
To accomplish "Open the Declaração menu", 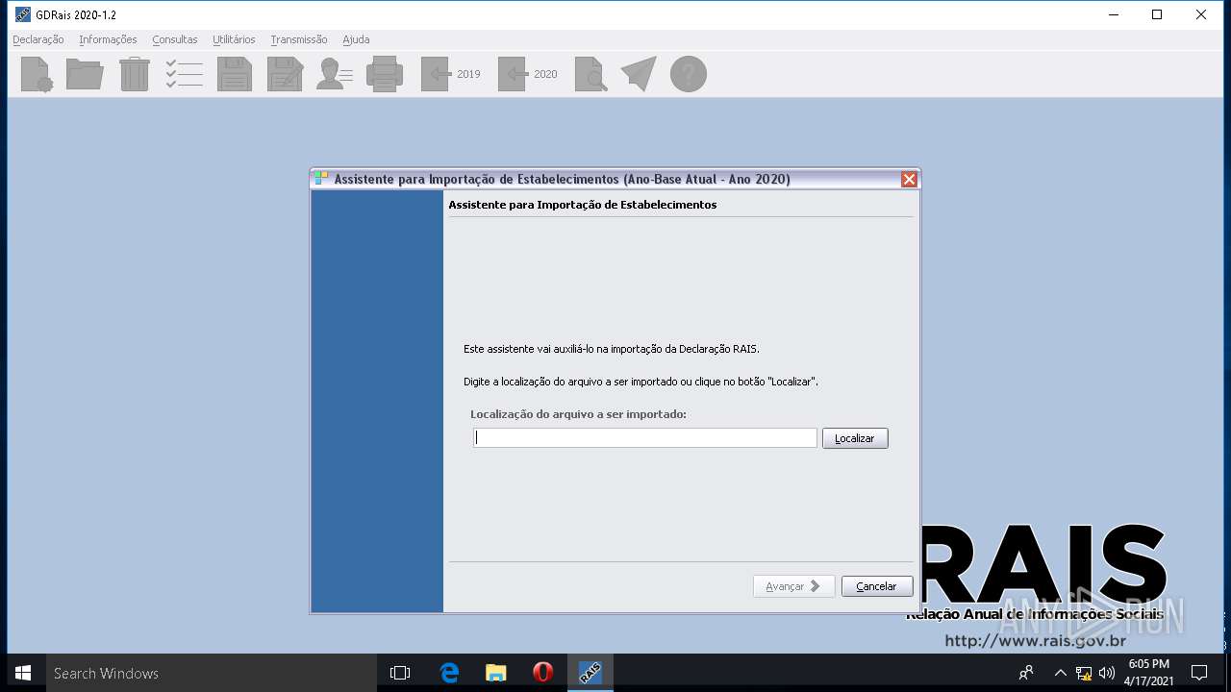I will [x=38, y=39].
